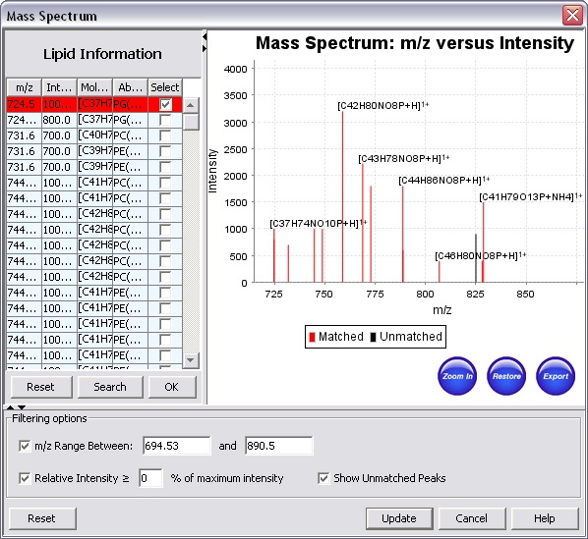The image size is (588, 539).
Task: Sort by the m/z column header
Action: (x=25, y=87)
